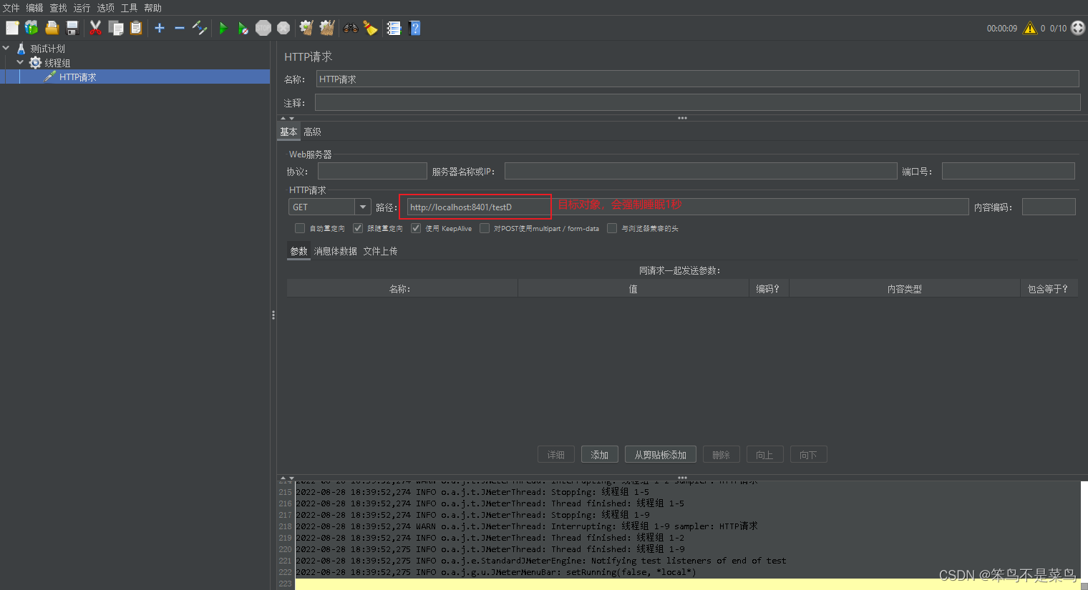
Task: Click the 注释 input field
Action: pos(698,102)
